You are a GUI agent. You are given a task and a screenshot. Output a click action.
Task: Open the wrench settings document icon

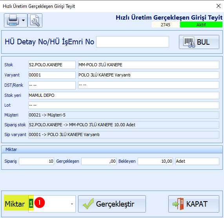coord(35,20)
